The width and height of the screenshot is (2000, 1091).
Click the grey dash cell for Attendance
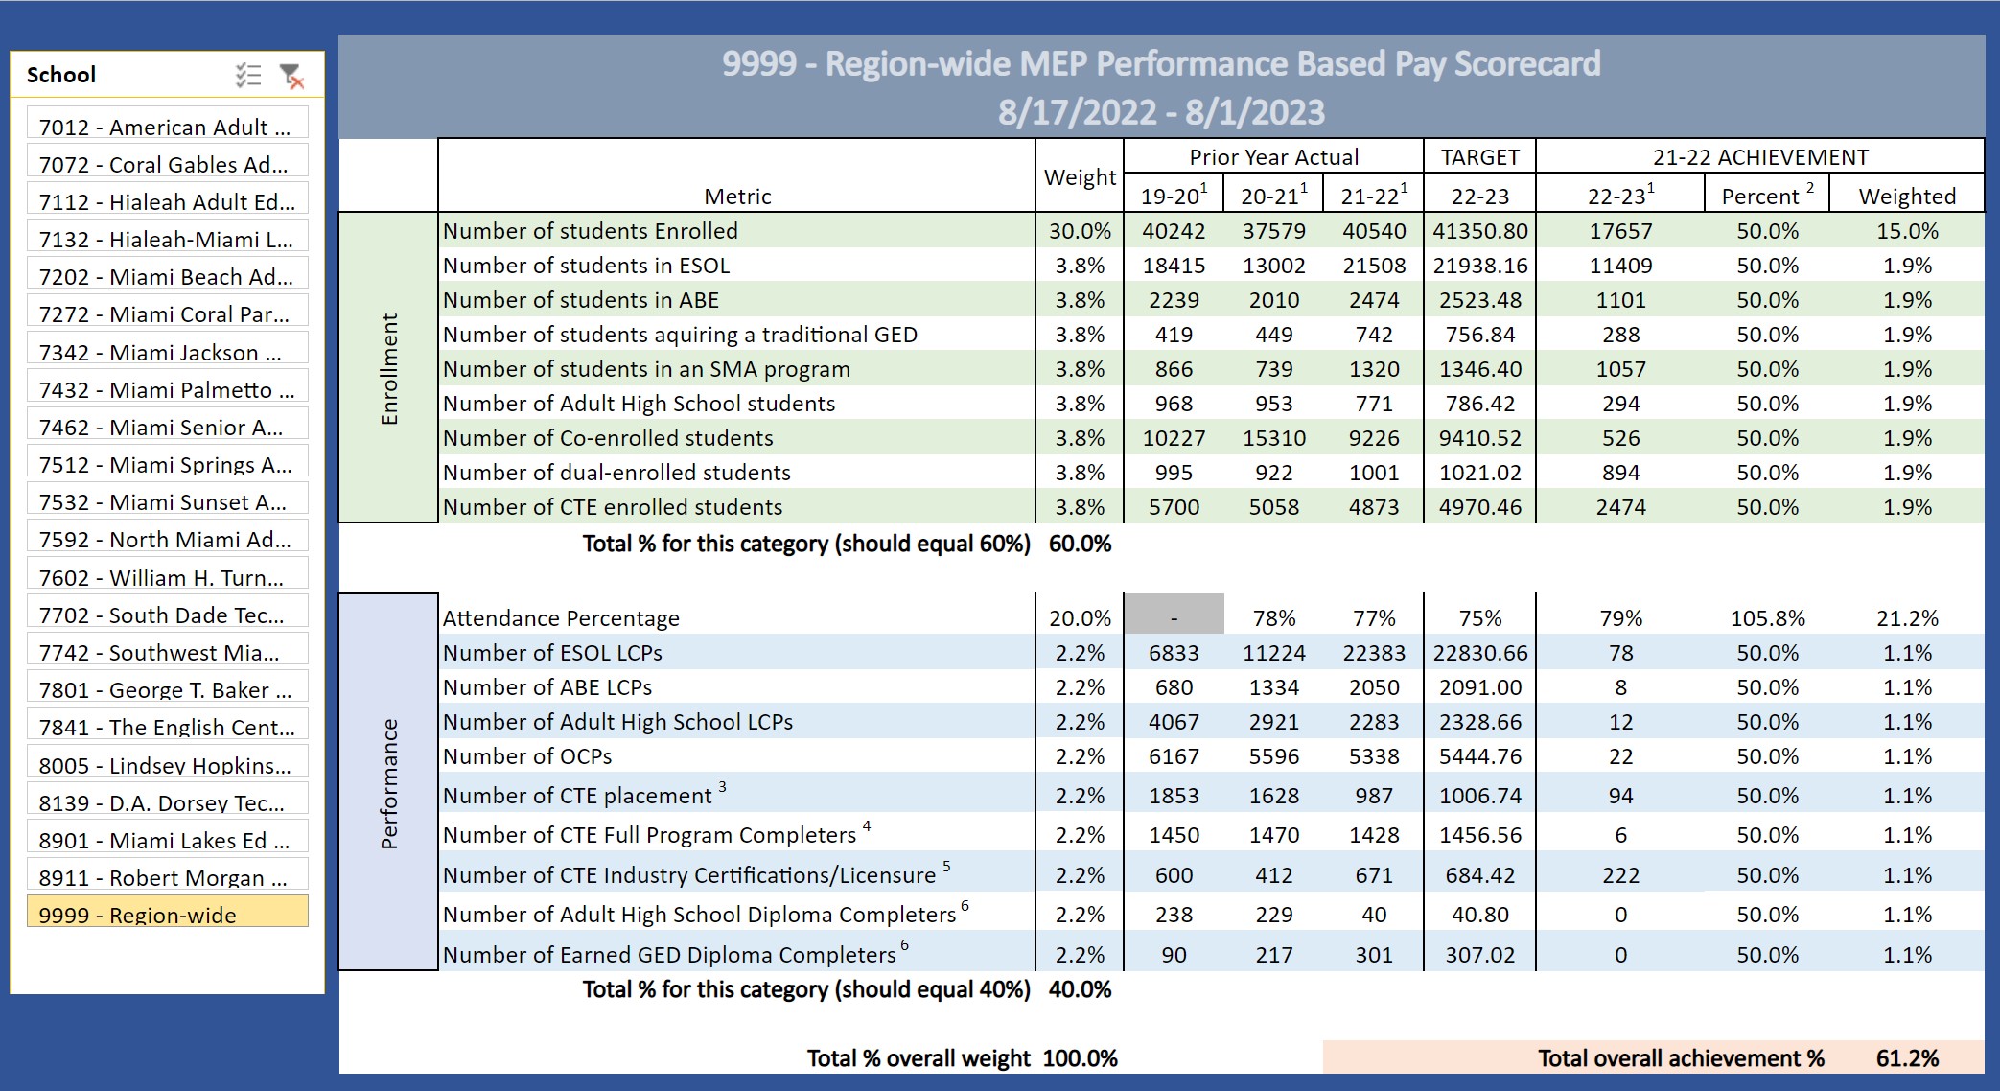click(1174, 615)
